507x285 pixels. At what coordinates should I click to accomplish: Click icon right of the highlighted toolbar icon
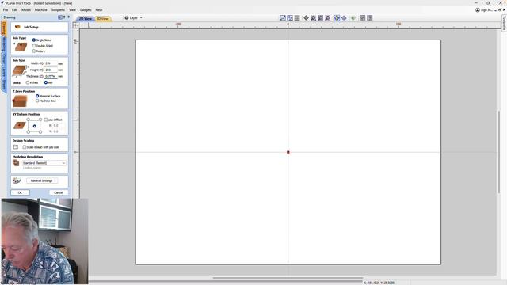click(344, 18)
